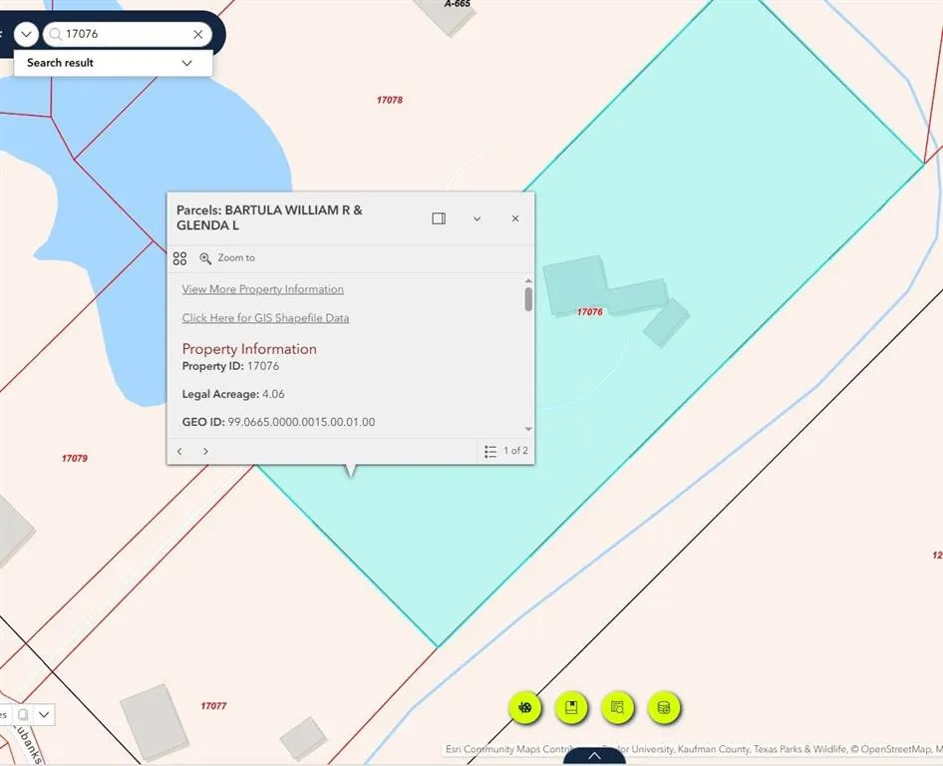
Task: Open the bookmarks yellow button
Action: click(571, 707)
